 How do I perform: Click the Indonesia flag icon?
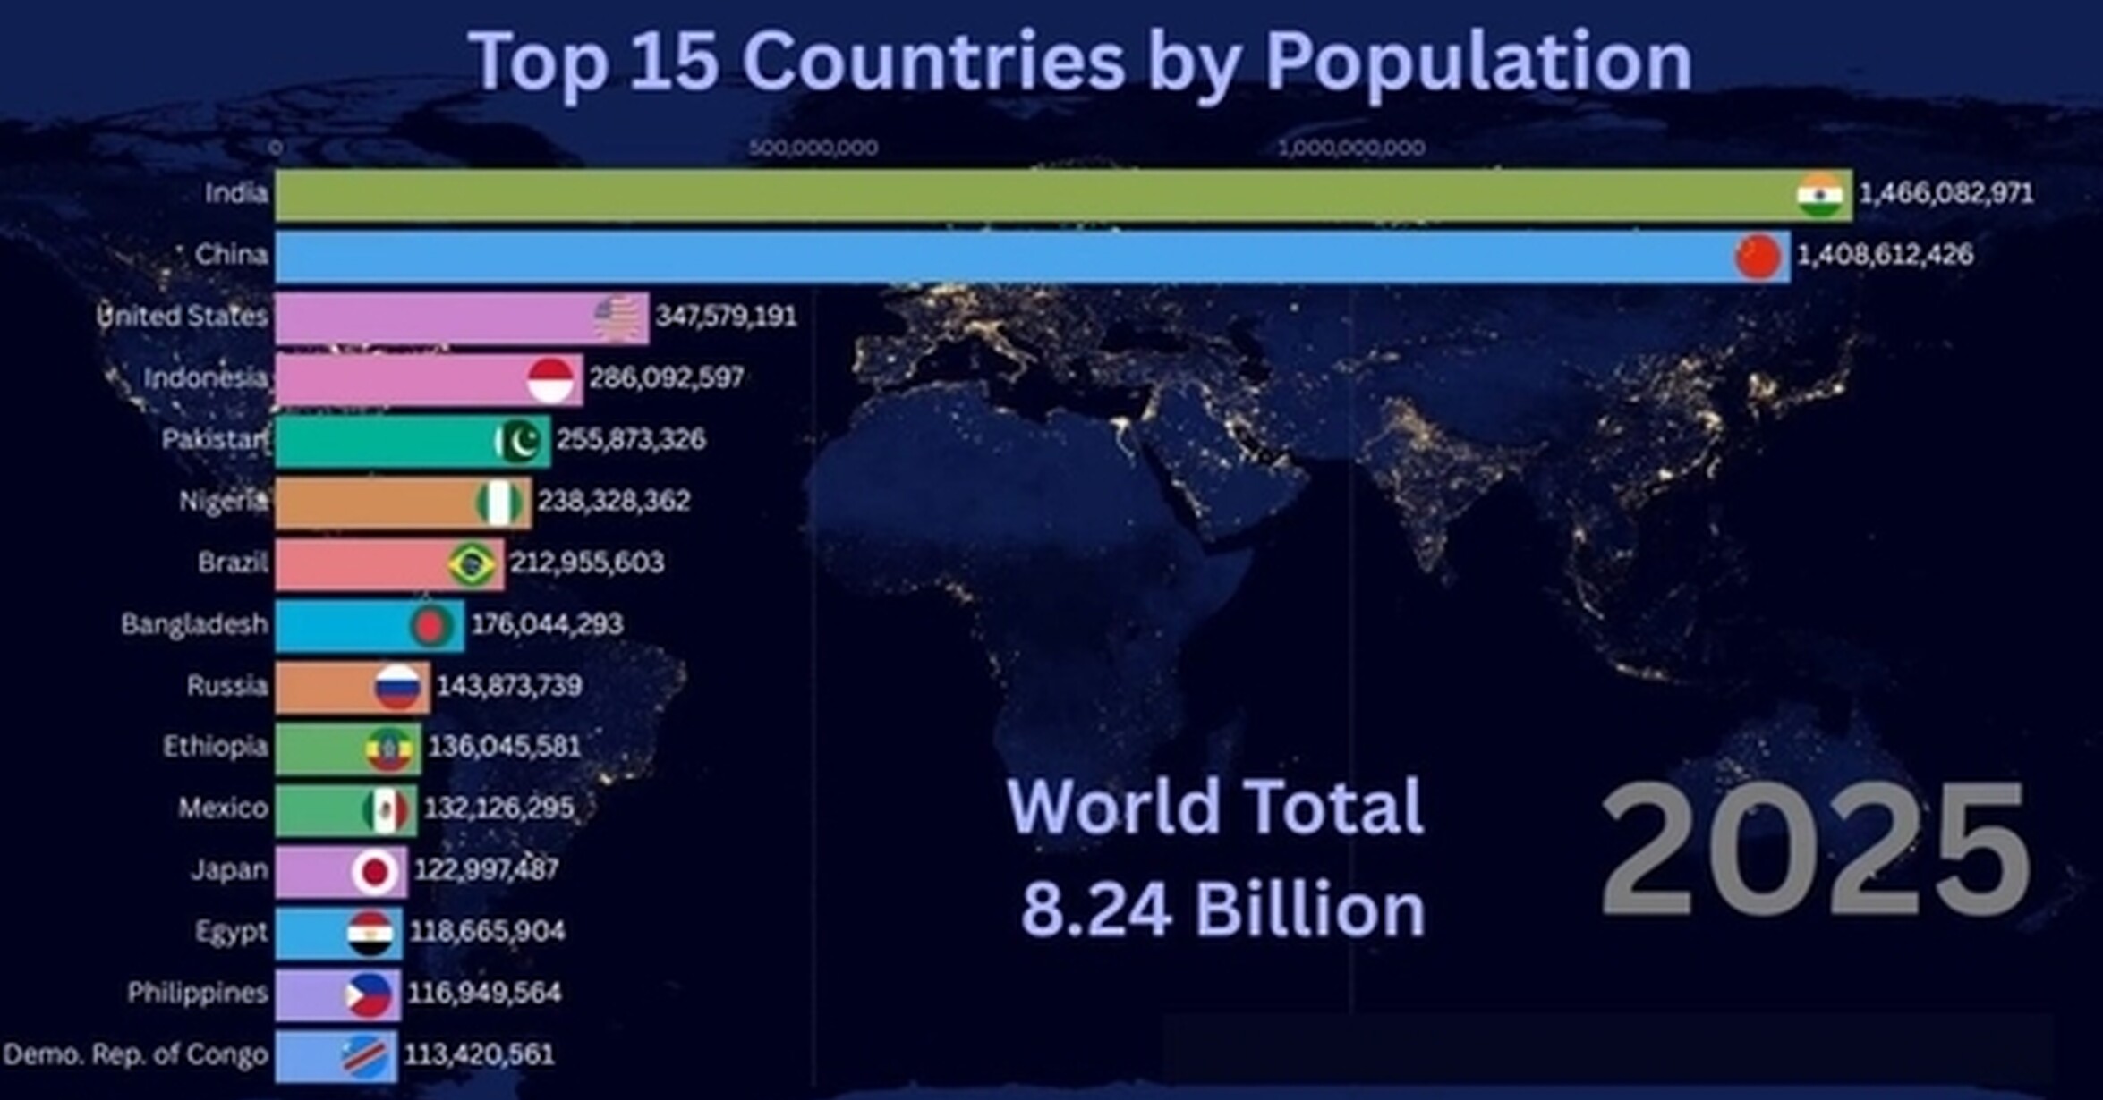tap(551, 380)
